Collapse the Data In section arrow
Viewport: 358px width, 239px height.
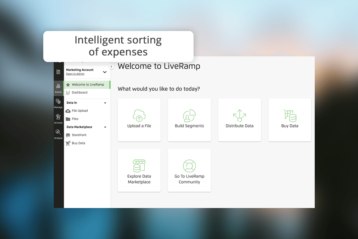(105, 103)
